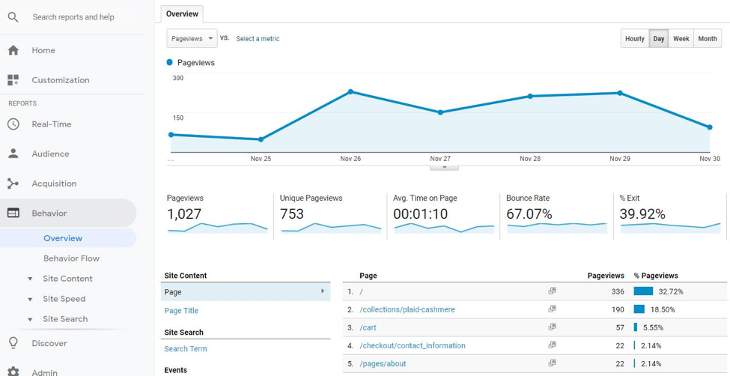The width and height of the screenshot is (730, 376).
Task: Open Behavior Flow report
Action: pos(71,258)
